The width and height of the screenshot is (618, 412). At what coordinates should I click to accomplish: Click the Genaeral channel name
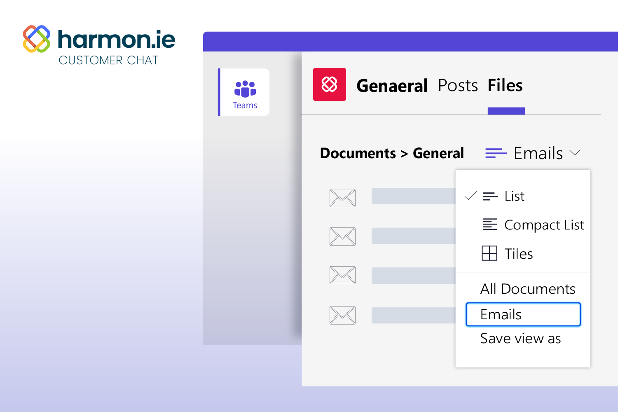[392, 86]
